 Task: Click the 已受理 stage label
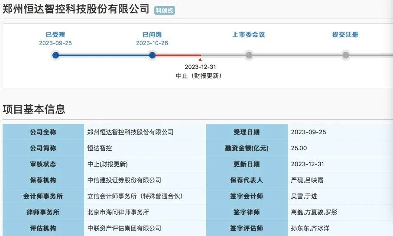point(55,35)
